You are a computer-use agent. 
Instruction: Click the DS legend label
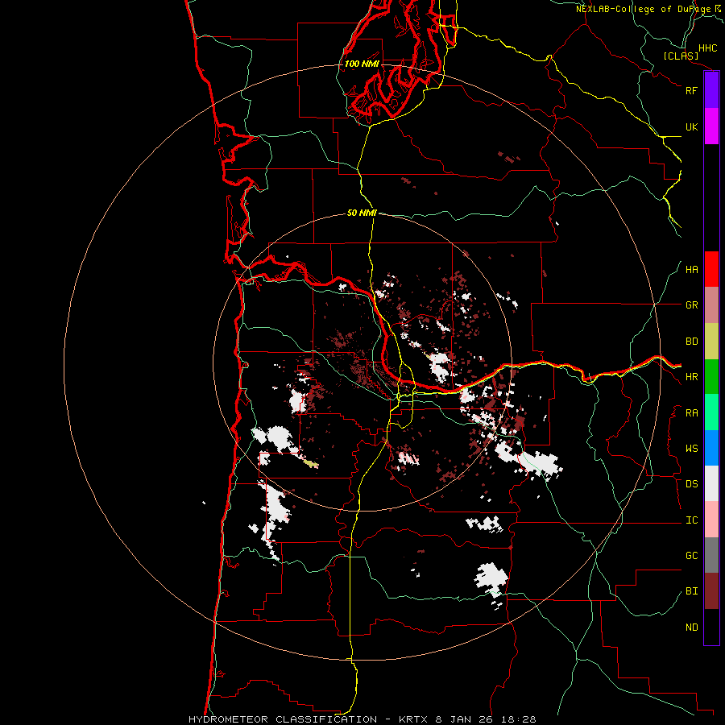[691, 484]
